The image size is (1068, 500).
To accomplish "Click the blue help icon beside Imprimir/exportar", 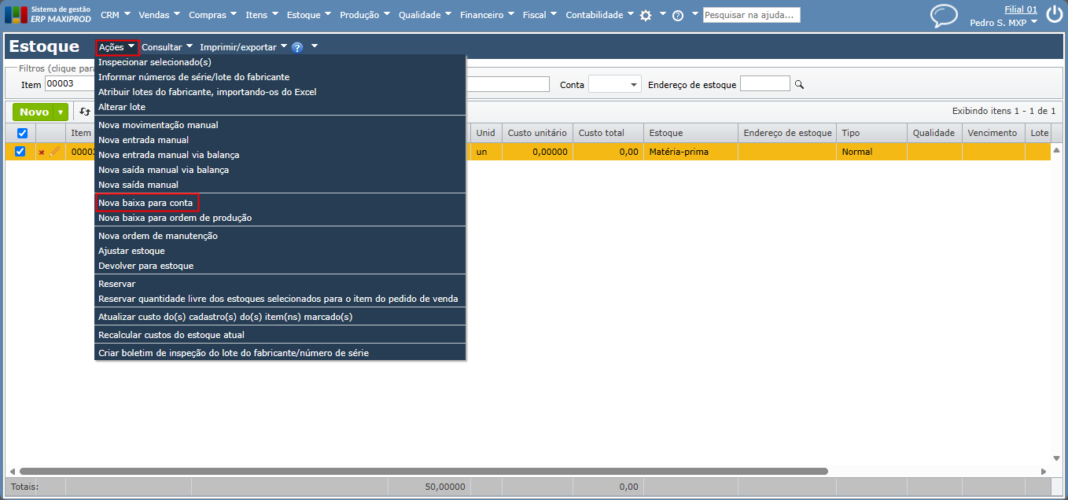I will point(297,47).
